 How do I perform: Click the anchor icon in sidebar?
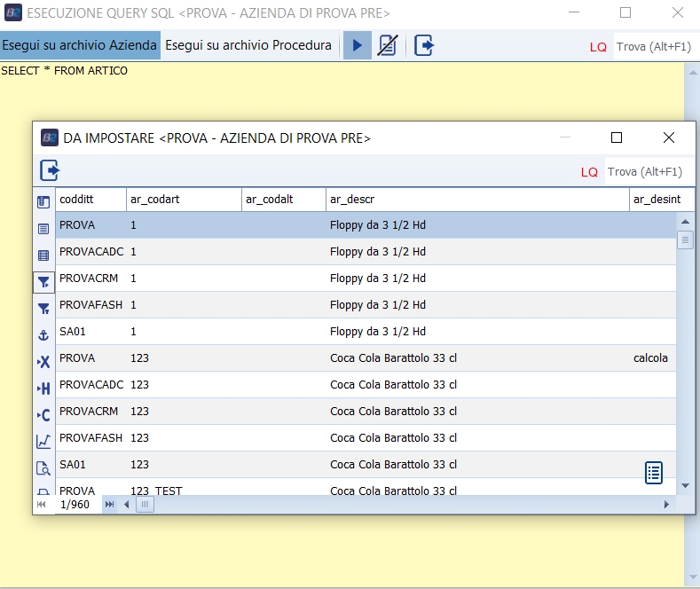43,334
